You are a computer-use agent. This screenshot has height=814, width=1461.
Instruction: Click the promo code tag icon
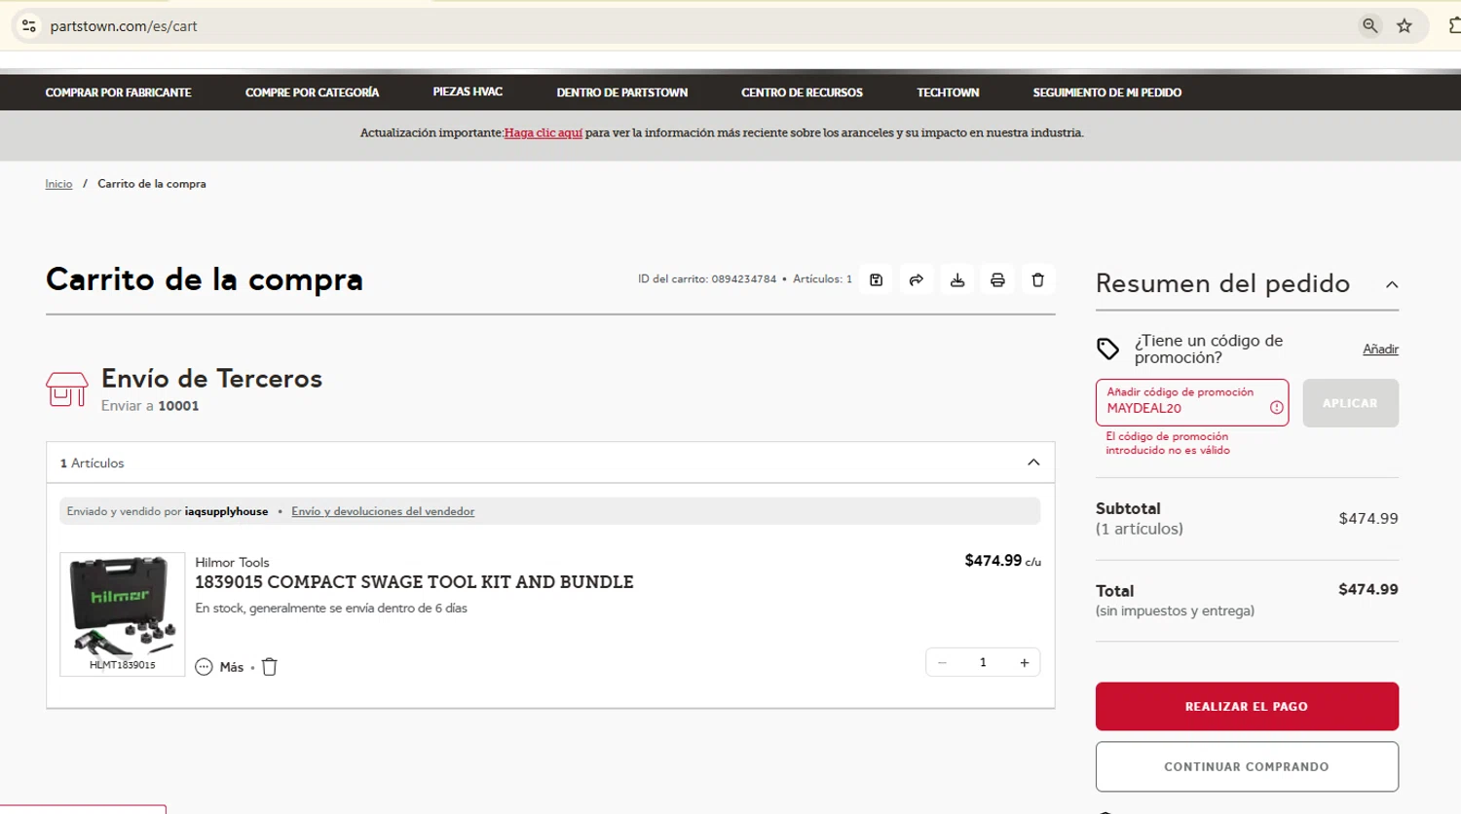1107,349
